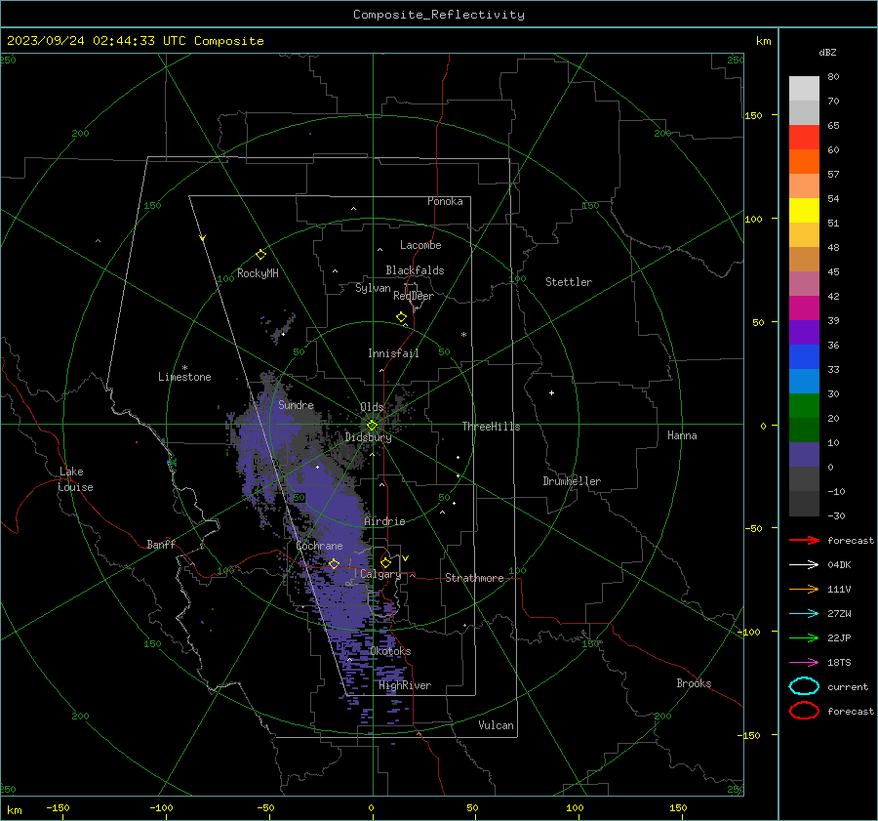The width and height of the screenshot is (878, 821).
Task: Click the cyan current ellipse icon
Action: (x=804, y=686)
